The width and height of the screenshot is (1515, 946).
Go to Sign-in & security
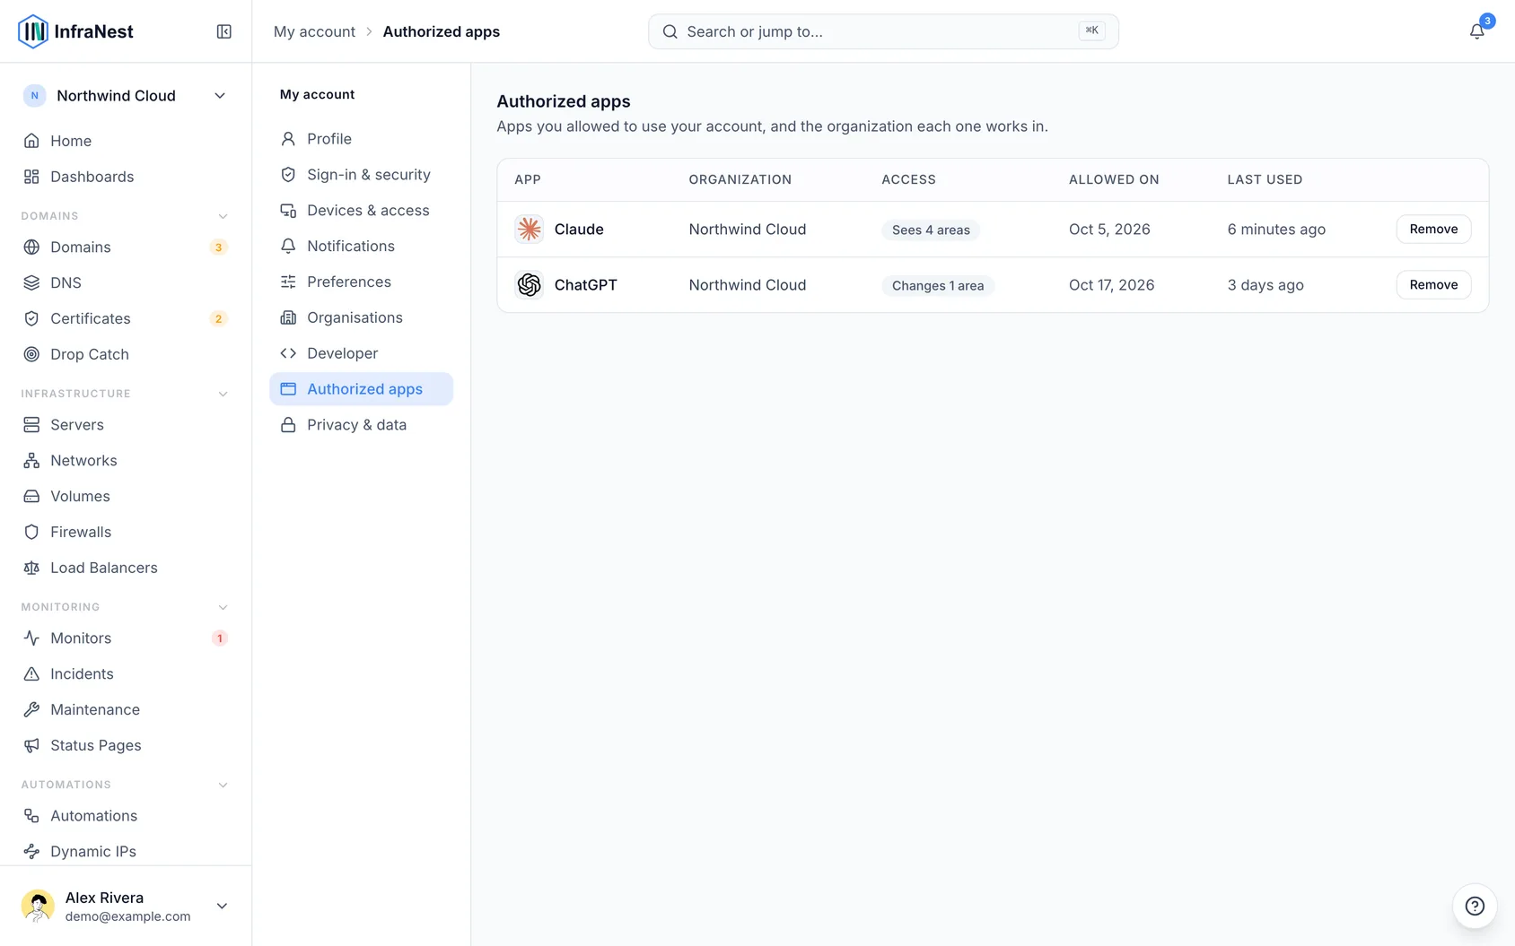click(x=361, y=175)
